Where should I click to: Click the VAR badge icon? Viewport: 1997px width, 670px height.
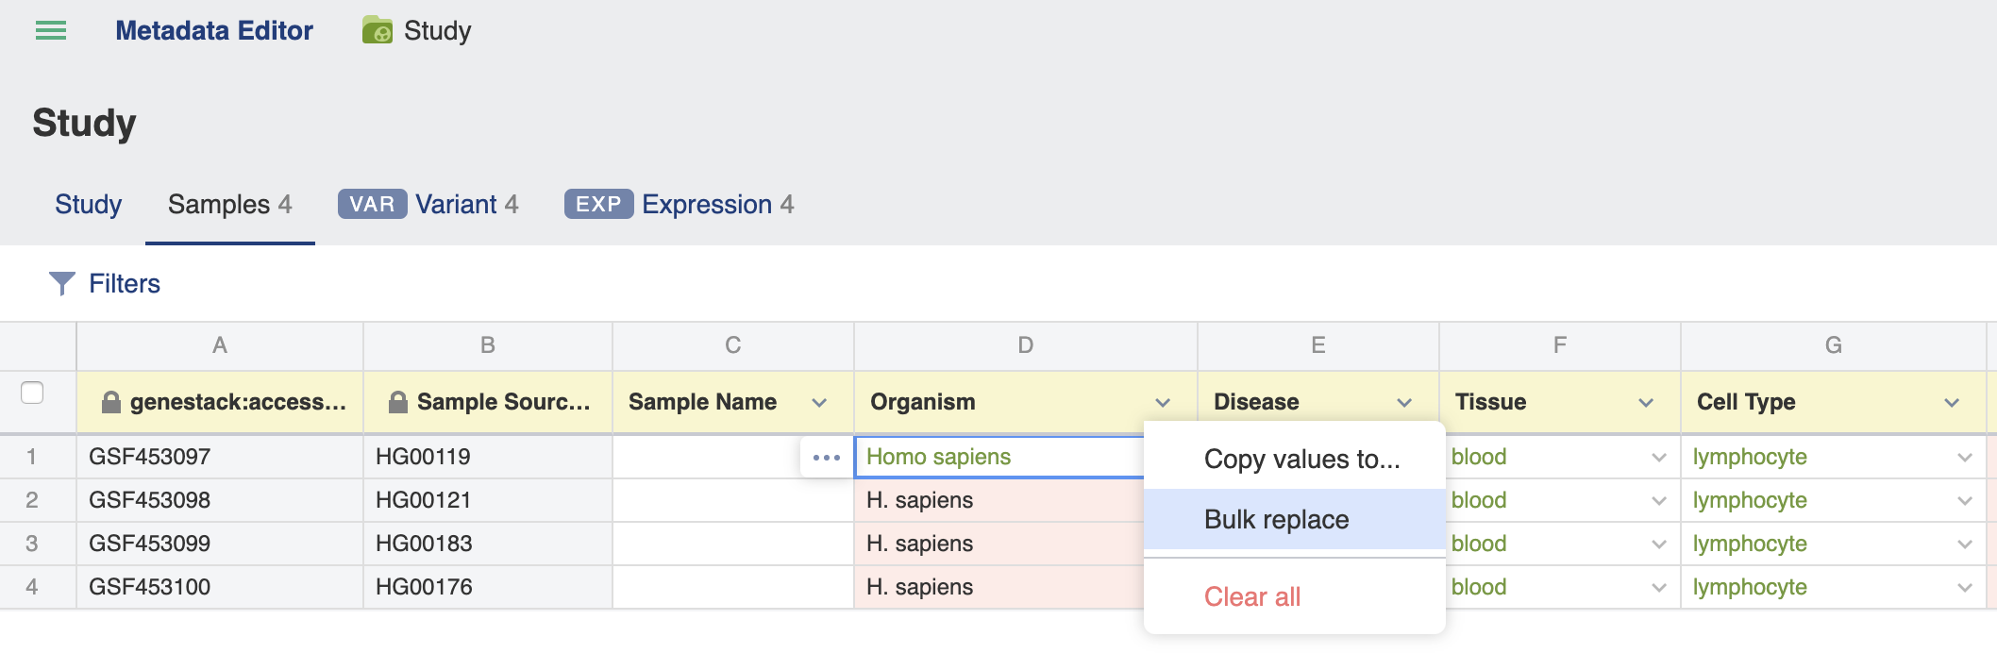click(x=373, y=204)
